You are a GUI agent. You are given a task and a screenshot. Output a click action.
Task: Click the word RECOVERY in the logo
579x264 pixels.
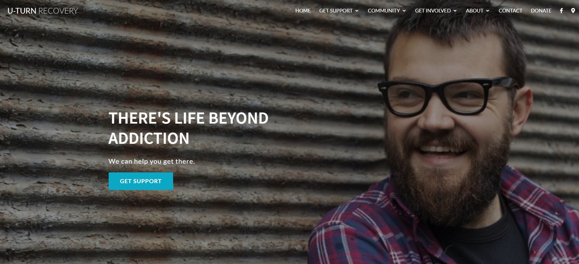pyautogui.click(x=58, y=11)
